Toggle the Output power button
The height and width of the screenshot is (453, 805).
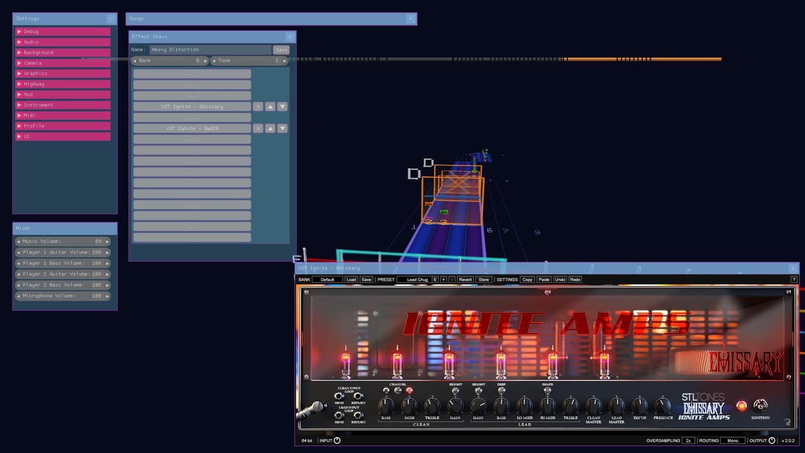[772, 440]
